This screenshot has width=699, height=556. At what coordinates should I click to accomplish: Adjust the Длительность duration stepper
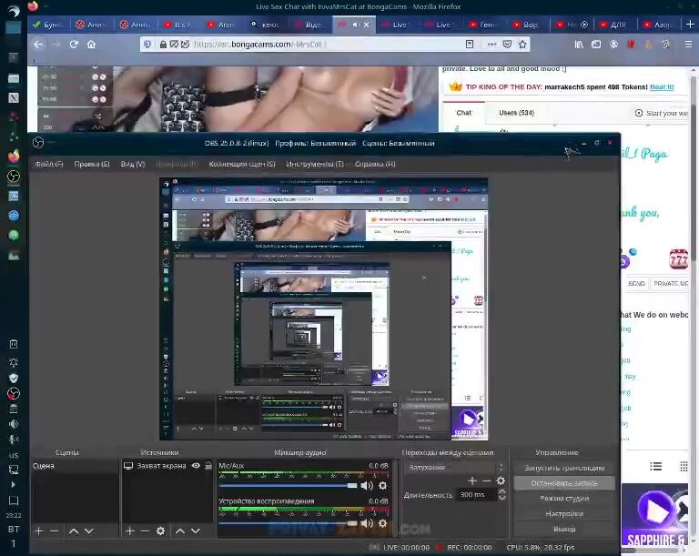[501, 495]
